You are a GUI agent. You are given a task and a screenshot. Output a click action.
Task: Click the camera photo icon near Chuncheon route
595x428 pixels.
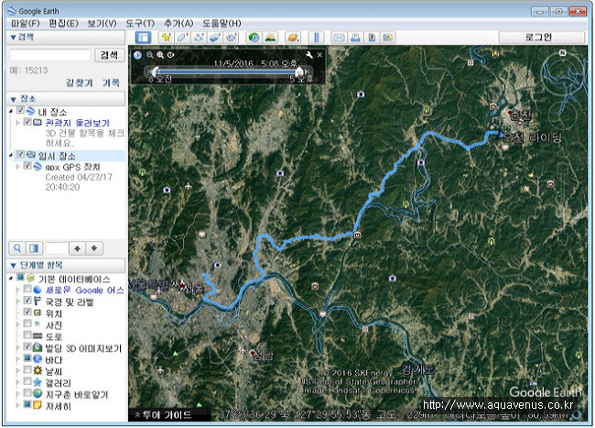pos(421,162)
